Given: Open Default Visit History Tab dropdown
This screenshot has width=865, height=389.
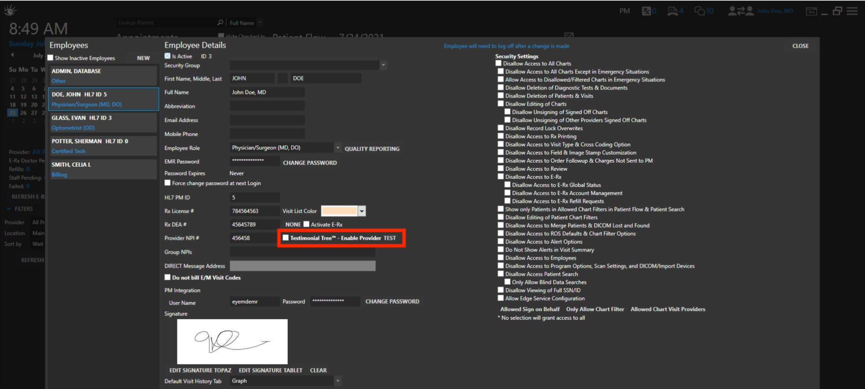Looking at the screenshot, I should coord(338,381).
